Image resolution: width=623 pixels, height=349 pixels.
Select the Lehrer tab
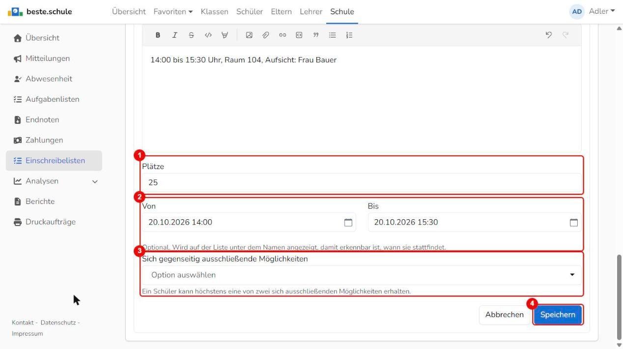tap(311, 11)
